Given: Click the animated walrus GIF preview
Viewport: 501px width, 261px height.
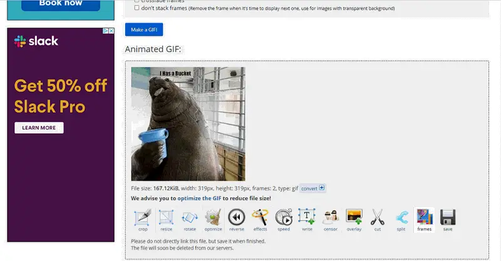Looking at the screenshot, I should coord(189,124).
